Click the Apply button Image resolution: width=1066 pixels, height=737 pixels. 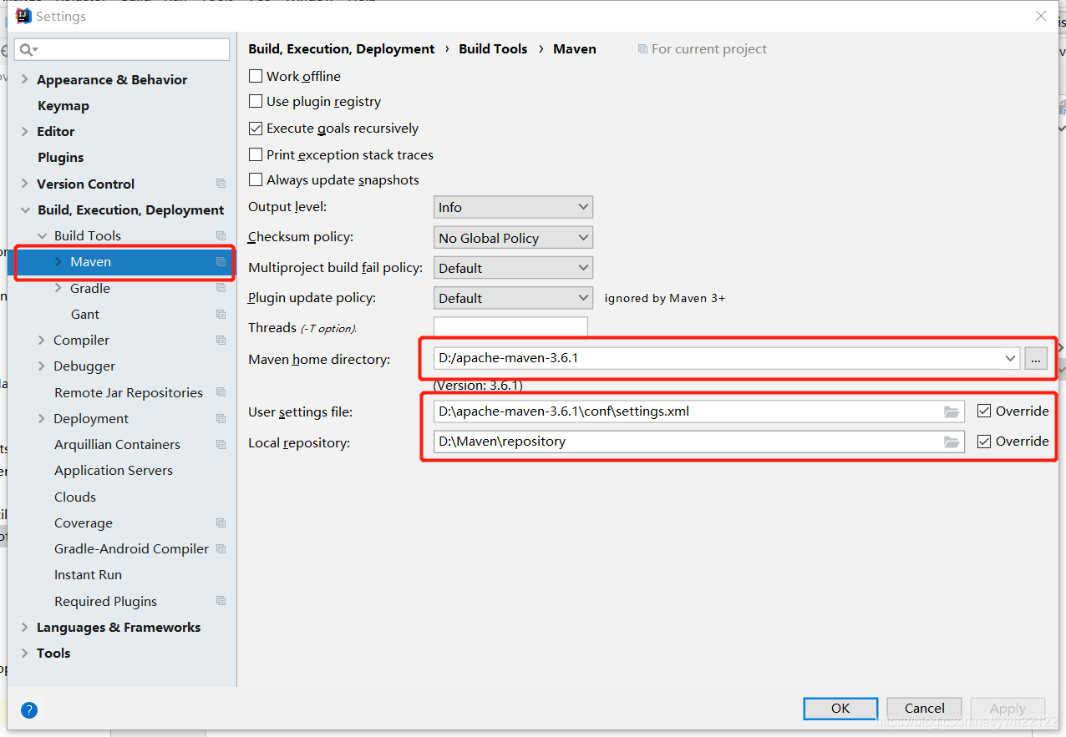tap(1008, 709)
